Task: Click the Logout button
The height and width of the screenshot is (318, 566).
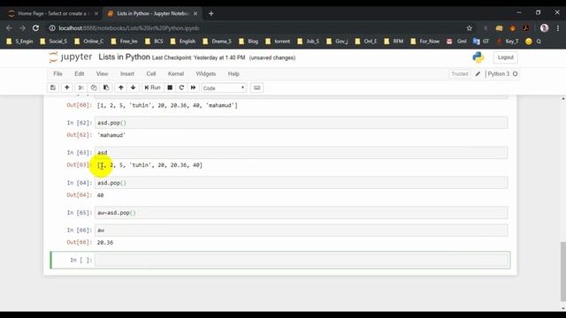Action: point(505,57)
